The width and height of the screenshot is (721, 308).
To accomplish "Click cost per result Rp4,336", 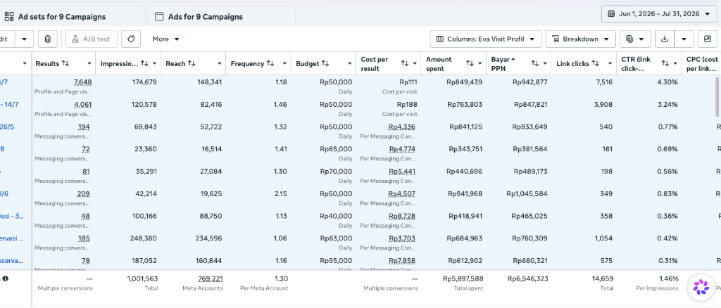I will [x=402, y=127].
